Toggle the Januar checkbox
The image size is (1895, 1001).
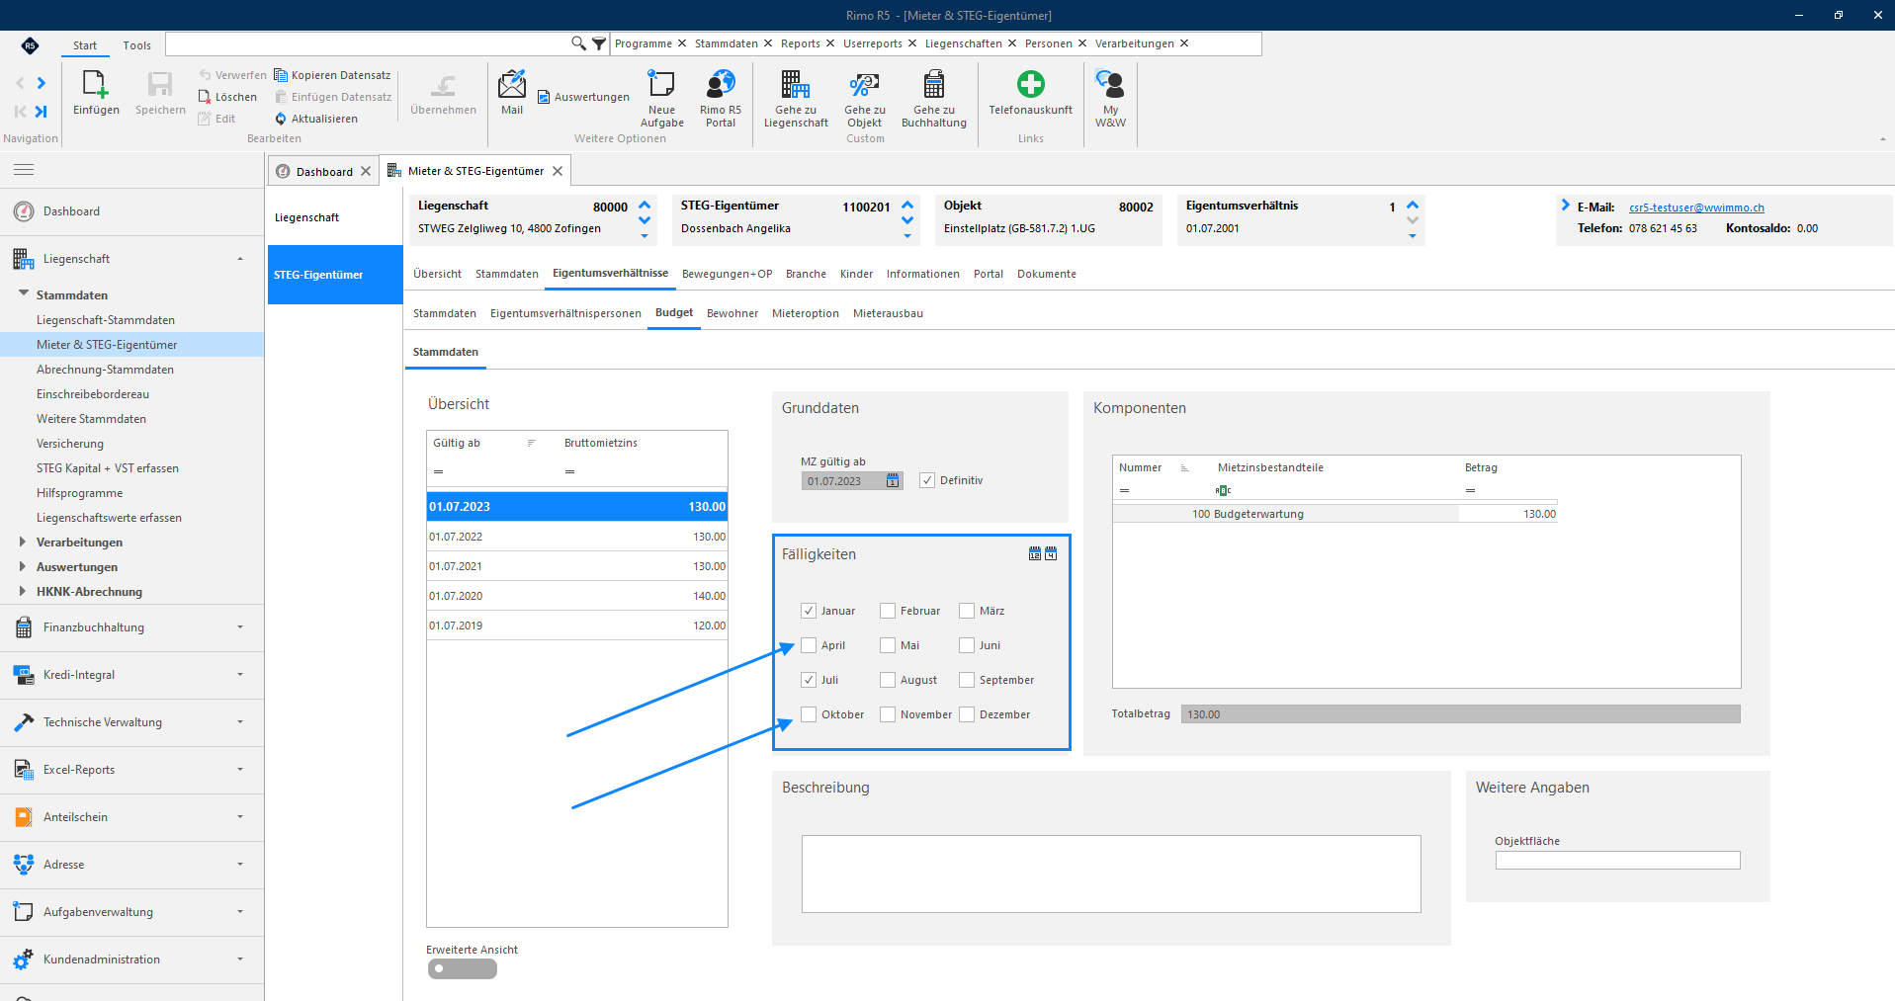pos(809,611)
